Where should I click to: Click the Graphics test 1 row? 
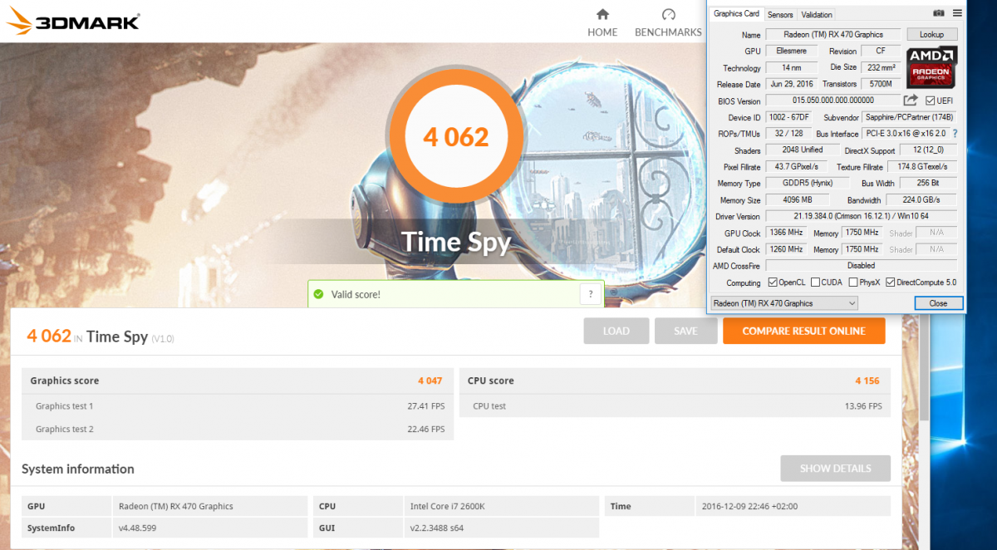click(x=238, y=406)
